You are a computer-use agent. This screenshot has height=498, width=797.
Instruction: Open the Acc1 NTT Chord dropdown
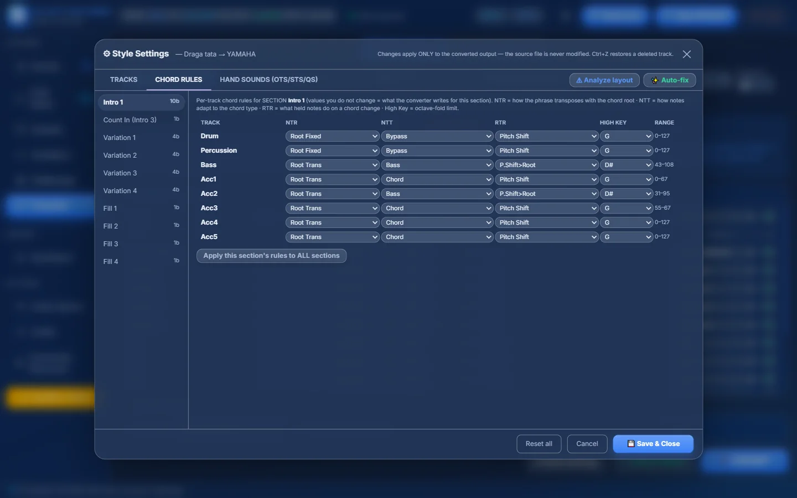pos(437,179)
